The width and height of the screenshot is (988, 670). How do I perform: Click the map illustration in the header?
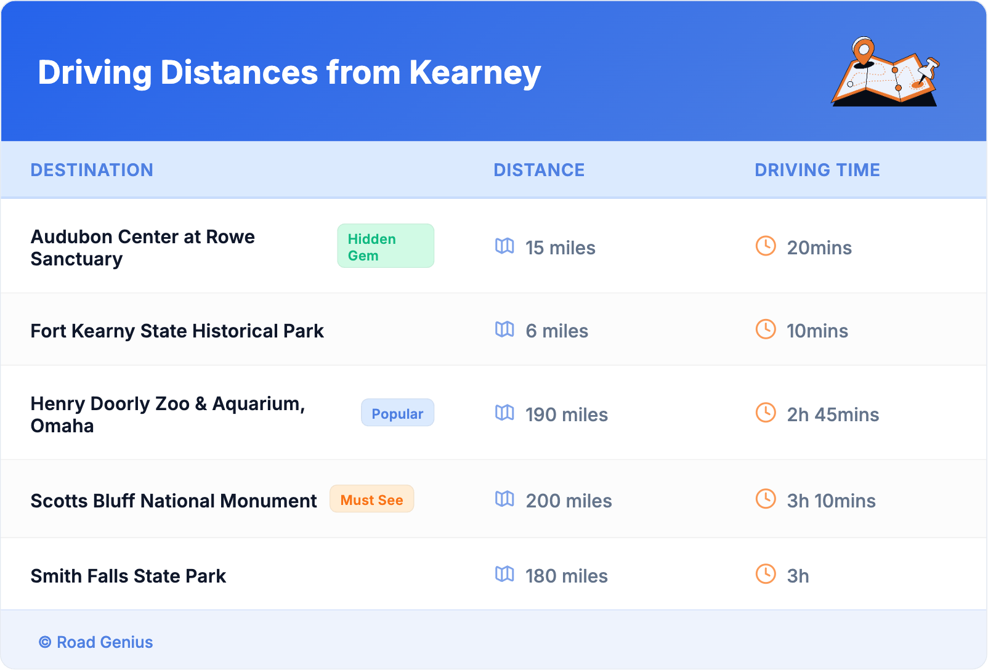886,72
